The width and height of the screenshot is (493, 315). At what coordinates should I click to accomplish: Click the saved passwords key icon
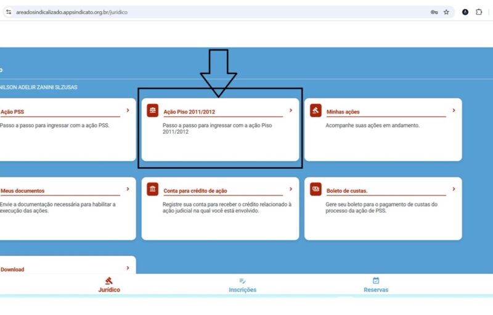pyautogui.click(x=434, y=12)
